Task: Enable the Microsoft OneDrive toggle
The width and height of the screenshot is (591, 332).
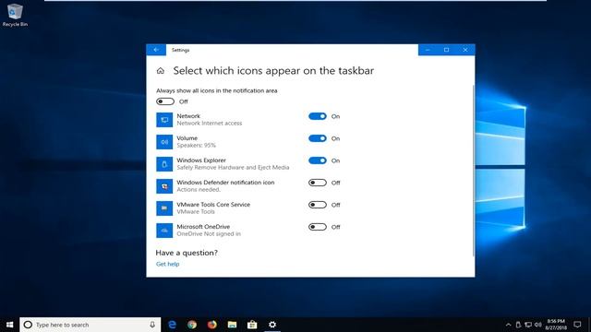Action: [x=318, y=227]
